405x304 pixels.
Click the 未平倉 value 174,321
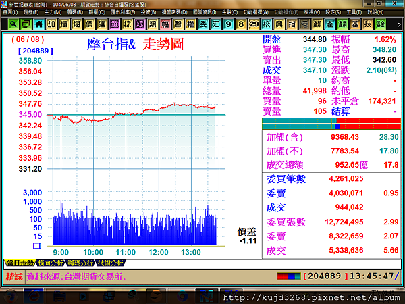tap(382, 101)
